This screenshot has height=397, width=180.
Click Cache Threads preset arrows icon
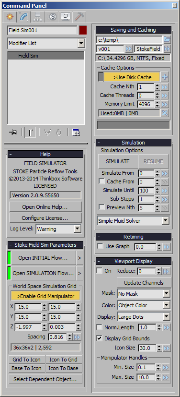[165, 96]
